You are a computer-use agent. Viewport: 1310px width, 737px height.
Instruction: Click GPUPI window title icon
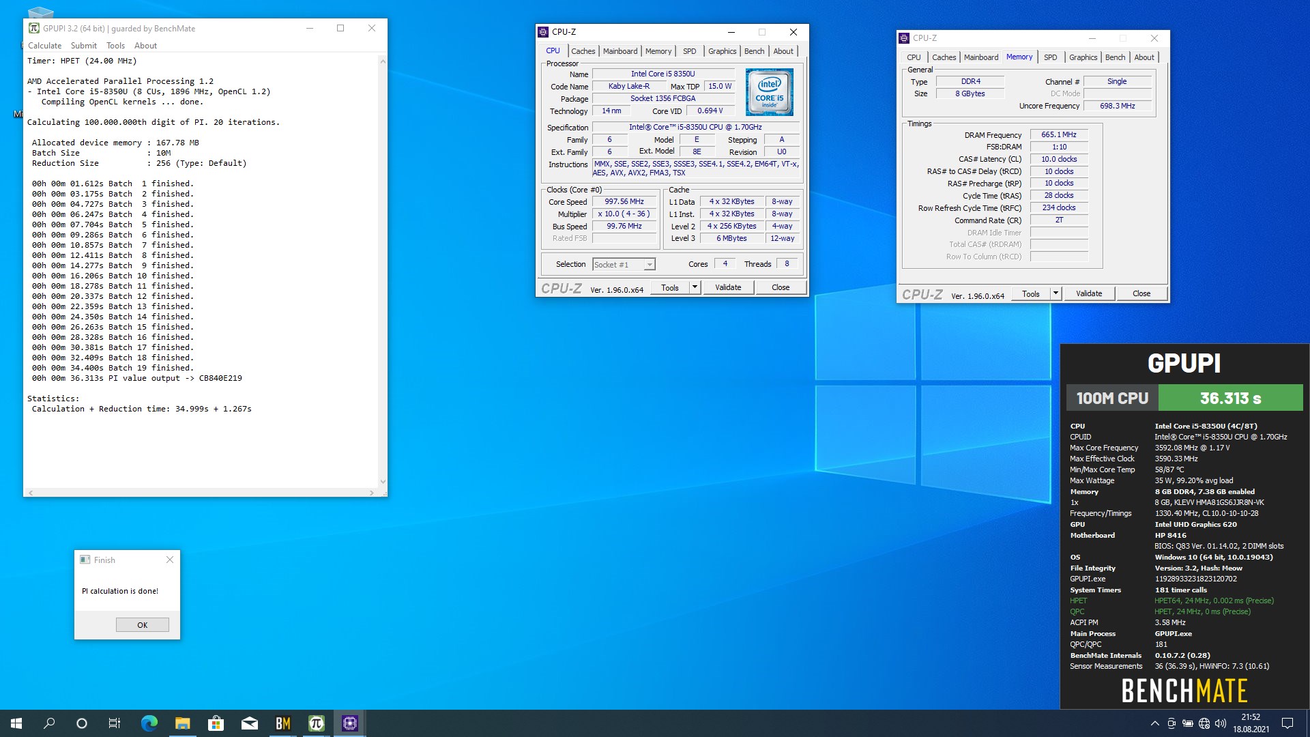coord(34,28)
